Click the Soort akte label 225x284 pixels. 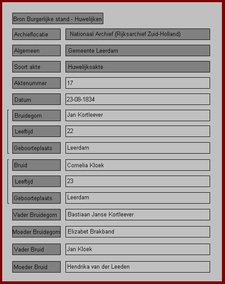[36, 67]
